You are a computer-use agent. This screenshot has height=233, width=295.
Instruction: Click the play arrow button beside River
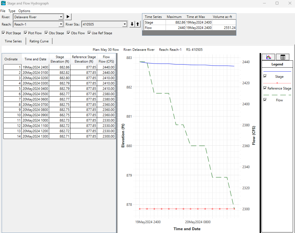coord(68,17)
